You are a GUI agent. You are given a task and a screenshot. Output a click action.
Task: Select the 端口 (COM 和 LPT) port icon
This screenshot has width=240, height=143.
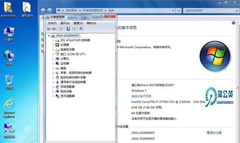tap(57, 54)
